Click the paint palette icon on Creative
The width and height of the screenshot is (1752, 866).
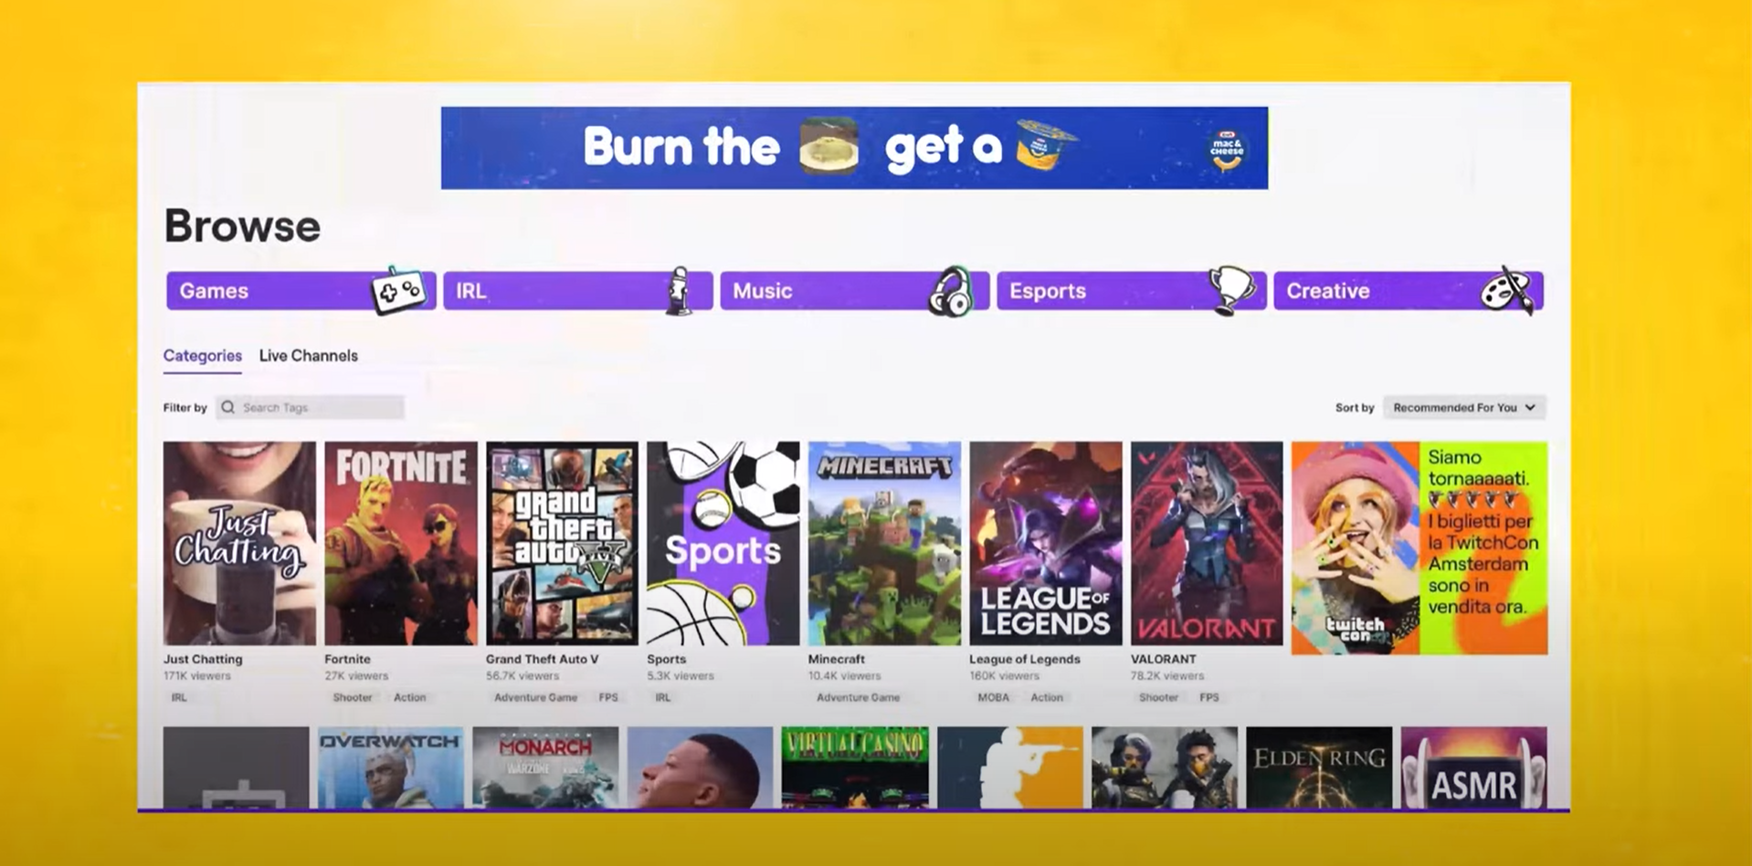[1506, 290]
